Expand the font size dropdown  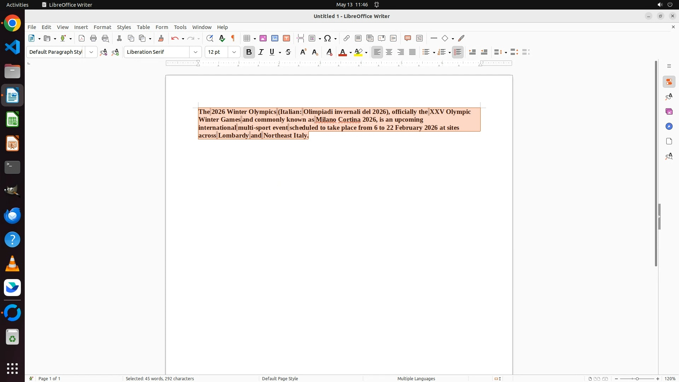tap(234, 52)
